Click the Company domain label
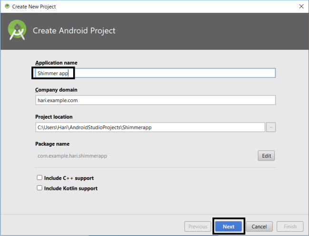The height and width of the screenshot is (236, 309). pyautogui.click(x=56, y=90)
